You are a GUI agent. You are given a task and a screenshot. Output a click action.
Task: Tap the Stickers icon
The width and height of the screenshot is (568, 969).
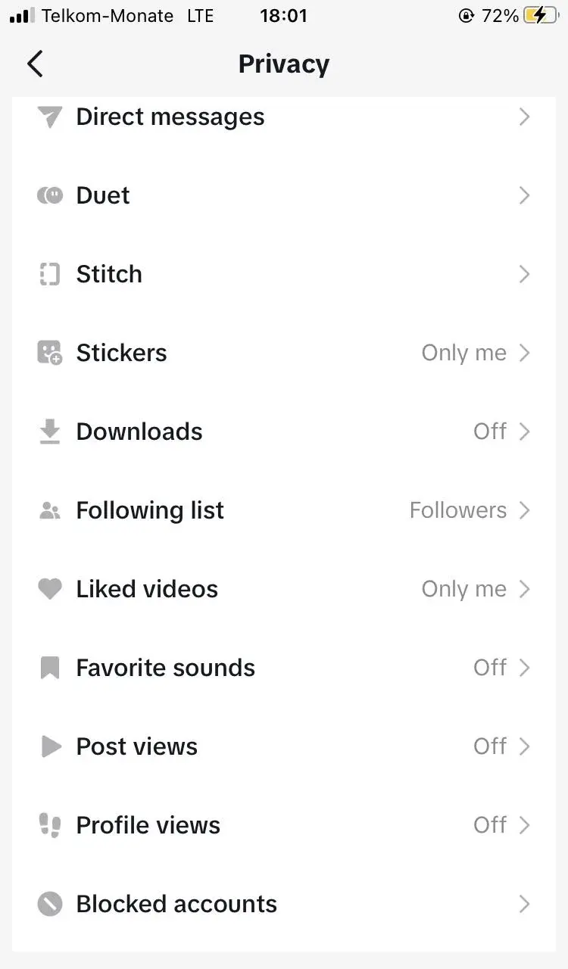coord(50,353)
